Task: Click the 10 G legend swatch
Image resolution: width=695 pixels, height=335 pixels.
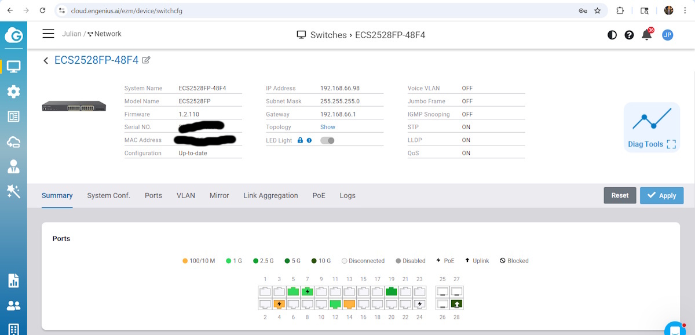Action: point(314,261)
